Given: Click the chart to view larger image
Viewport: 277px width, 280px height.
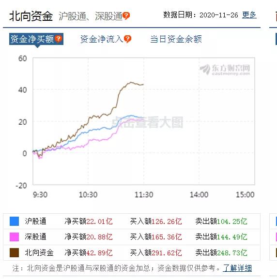Looking at the screenshot, I should click(x=144, y=121).
